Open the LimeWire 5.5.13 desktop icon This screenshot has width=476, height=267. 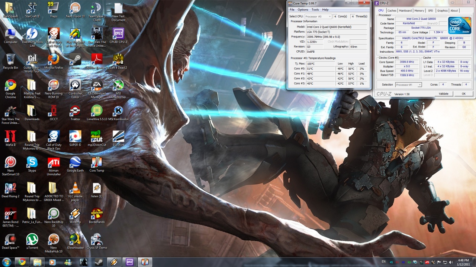[x=97, y=113]
